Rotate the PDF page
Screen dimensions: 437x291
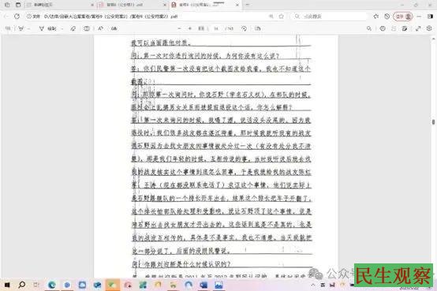[244, 28]
